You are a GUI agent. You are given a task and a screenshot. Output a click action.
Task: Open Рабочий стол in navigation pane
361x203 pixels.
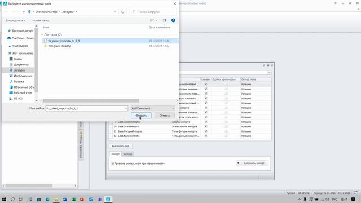point(20,92)
